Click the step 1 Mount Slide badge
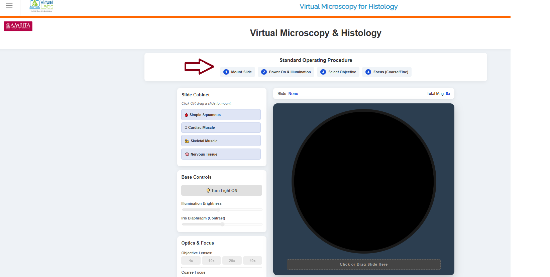550x277 pixels. click(x=237, y=72)
